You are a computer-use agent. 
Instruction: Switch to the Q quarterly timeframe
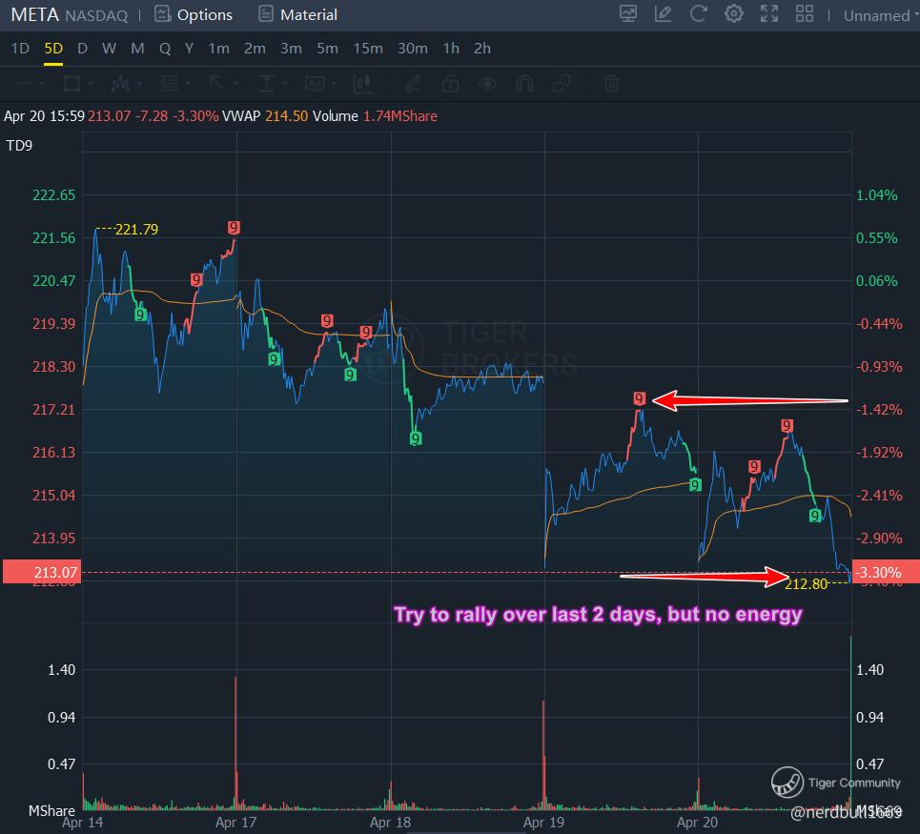165,48
